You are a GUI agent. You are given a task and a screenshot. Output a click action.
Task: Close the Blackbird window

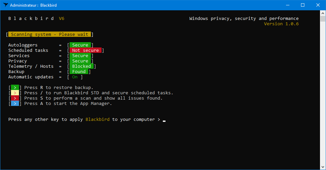pos(318,5)
